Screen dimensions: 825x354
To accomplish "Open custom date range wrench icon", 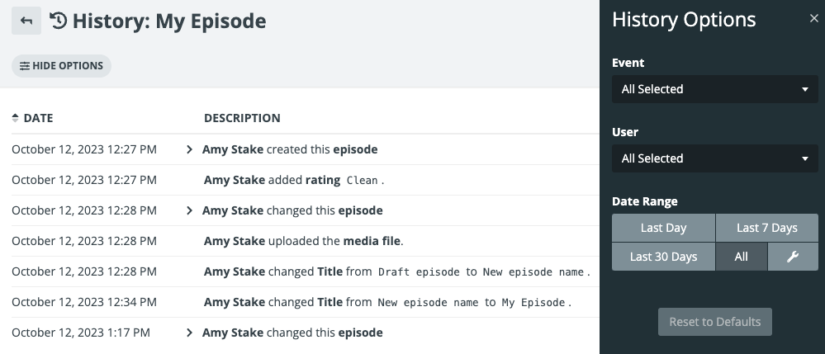I will (792, 257).
